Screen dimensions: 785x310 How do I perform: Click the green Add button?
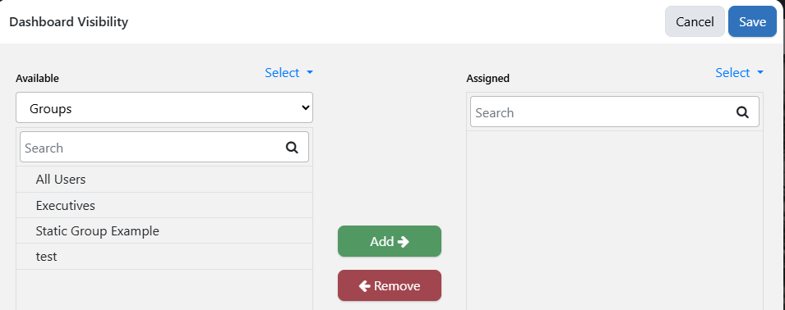click(x=390, y=241)
